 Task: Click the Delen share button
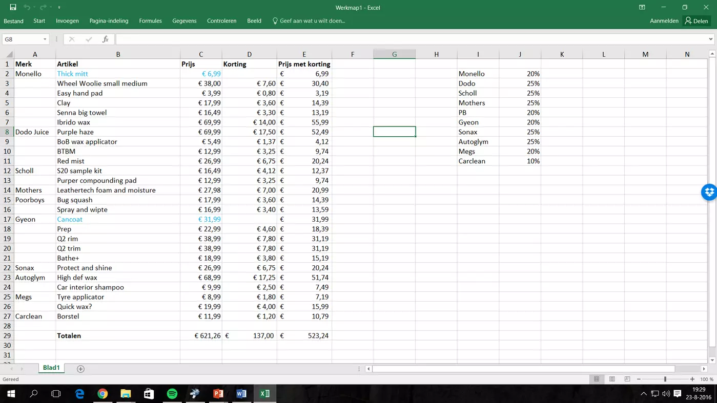(696, 21)
